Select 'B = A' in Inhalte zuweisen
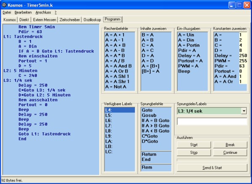The height and width of the screenshot is (184, 252). pos(148,35)
